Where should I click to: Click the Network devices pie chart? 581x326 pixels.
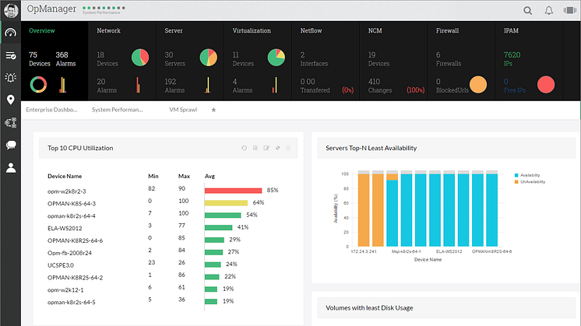pos(140,58)
